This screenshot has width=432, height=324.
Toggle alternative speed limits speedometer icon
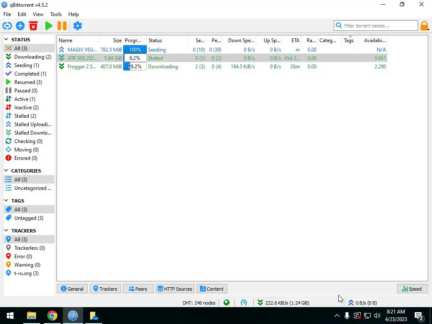[244, 303]
